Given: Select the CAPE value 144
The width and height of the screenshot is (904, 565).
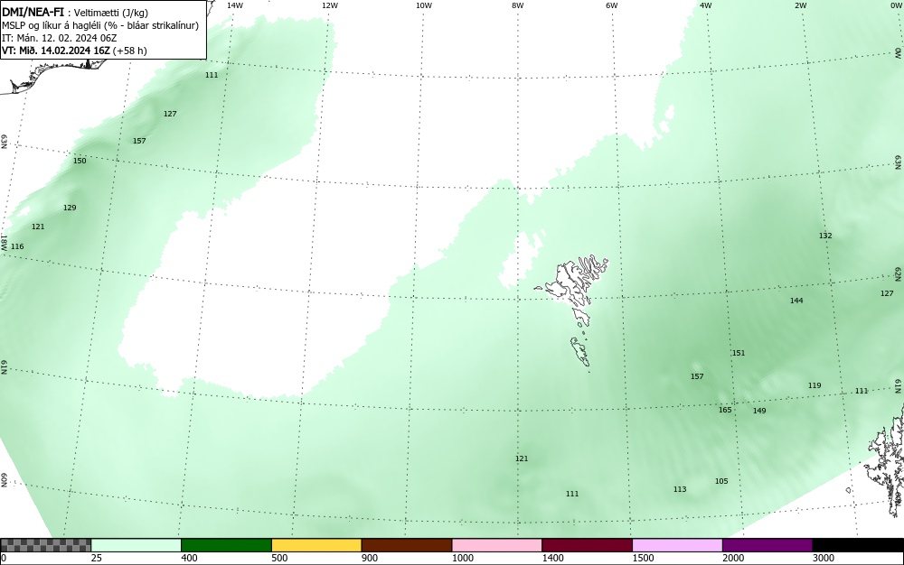Looking at the screenshot, I should click(796, 301).
